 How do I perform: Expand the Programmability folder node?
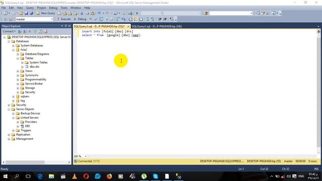(18, 79)
